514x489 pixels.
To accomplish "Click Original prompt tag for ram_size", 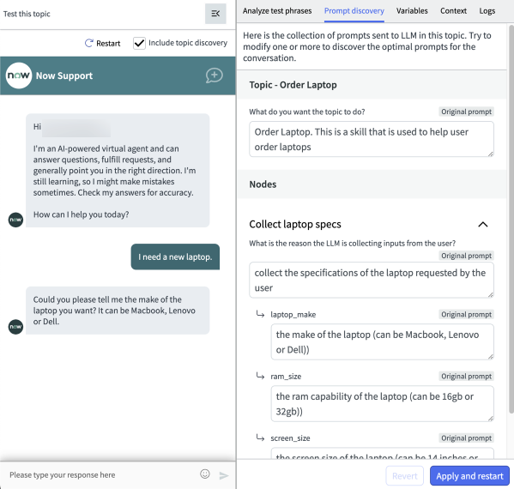I will pyautogui.click(x=466, y=377).
